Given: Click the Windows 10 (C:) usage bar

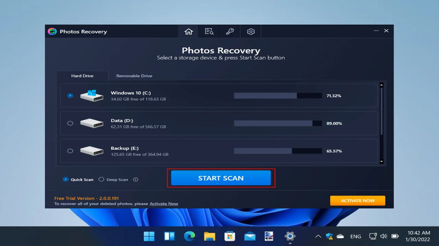Looking at the screenshot, I should click(278, 96).
